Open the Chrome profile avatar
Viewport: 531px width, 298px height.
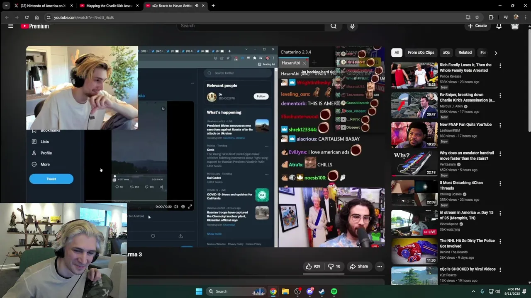(516, 17)
